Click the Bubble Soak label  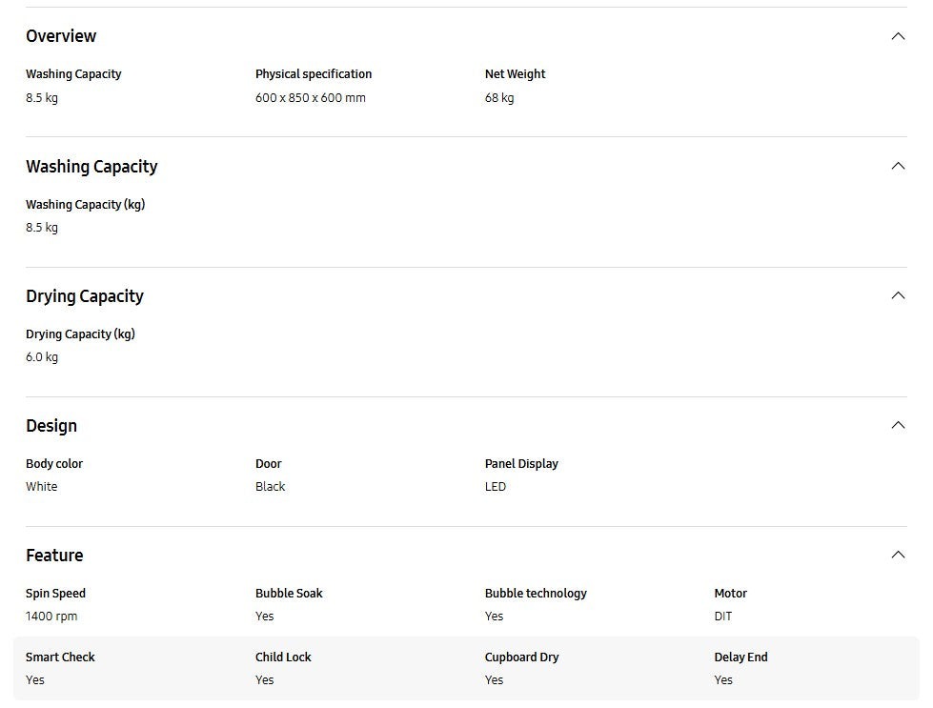289,594
